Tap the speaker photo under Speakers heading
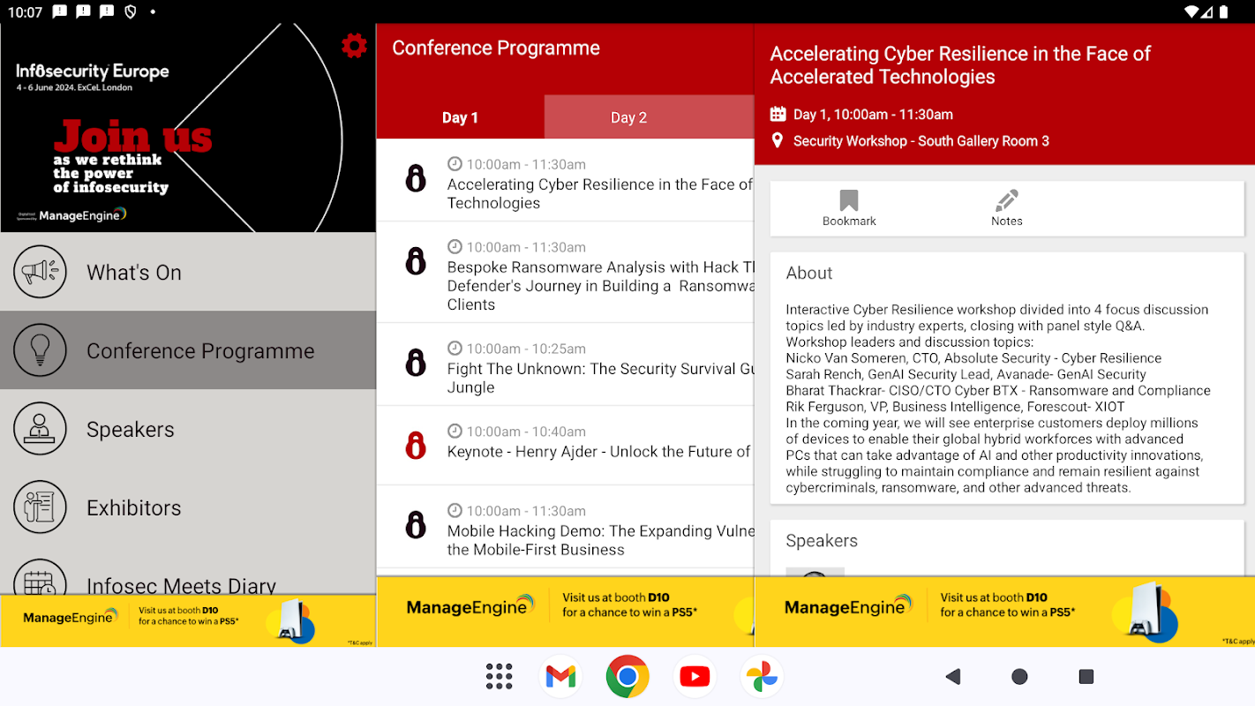This screenshot has height=706, width=1255. click(x=815, y=572)
